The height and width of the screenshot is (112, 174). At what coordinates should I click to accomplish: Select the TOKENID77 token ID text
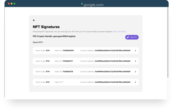pos(68,61)
